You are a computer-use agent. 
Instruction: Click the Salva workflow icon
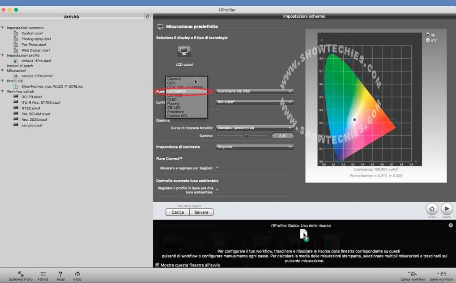[x=441, y=274]
